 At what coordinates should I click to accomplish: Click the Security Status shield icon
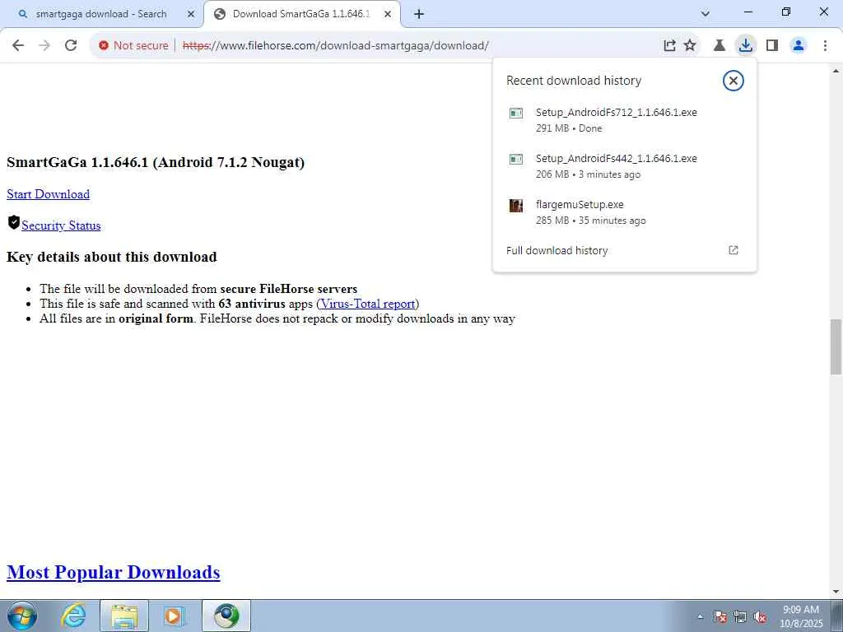point(14,222)
